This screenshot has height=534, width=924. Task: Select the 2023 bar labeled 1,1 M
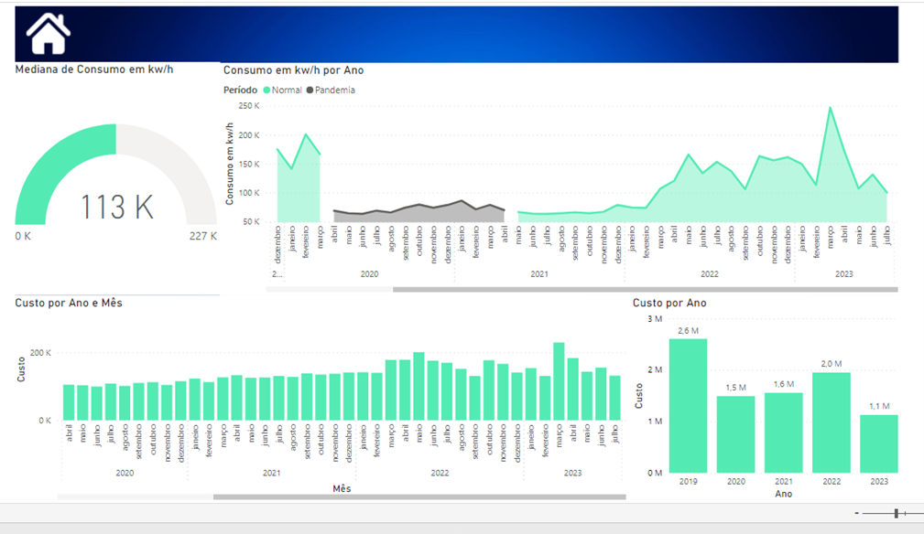point(878,443)
